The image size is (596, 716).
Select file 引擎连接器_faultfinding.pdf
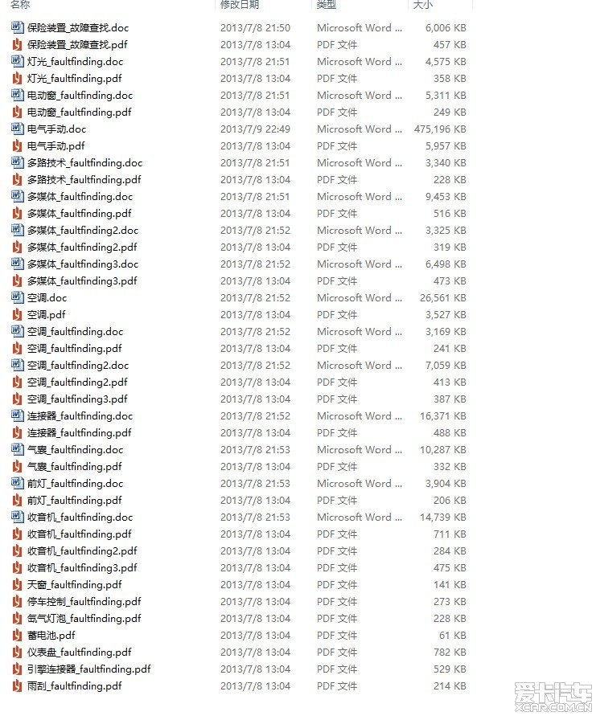[x=88, y=669]
